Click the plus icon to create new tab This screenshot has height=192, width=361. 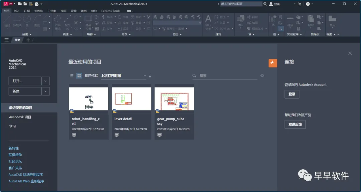28,40
